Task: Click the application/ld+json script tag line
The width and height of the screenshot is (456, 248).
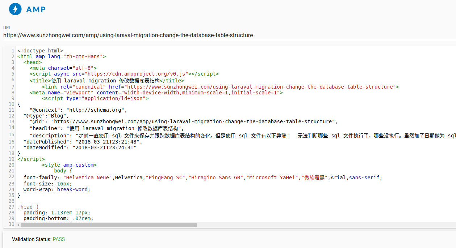Action: click(x=95, y=98)
